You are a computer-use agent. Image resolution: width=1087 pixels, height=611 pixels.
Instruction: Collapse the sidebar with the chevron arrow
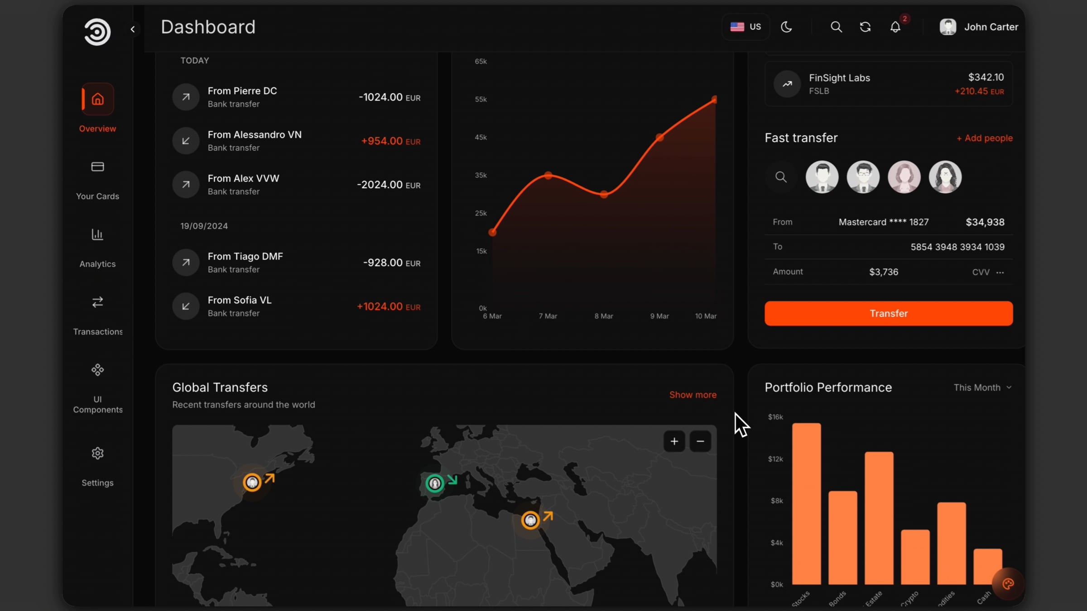pos(133,29)
